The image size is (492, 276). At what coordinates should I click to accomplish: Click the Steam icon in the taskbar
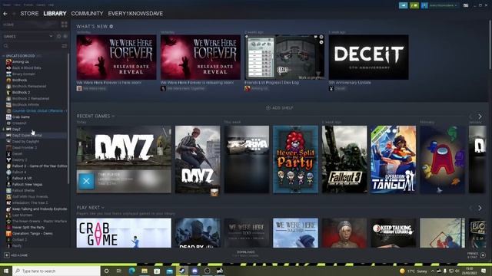[182, 271]
